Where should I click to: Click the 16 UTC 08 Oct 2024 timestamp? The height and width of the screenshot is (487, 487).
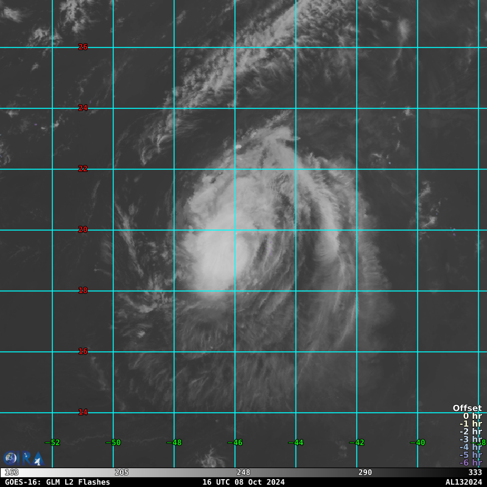pyautogui.click(x=243, y=482)
